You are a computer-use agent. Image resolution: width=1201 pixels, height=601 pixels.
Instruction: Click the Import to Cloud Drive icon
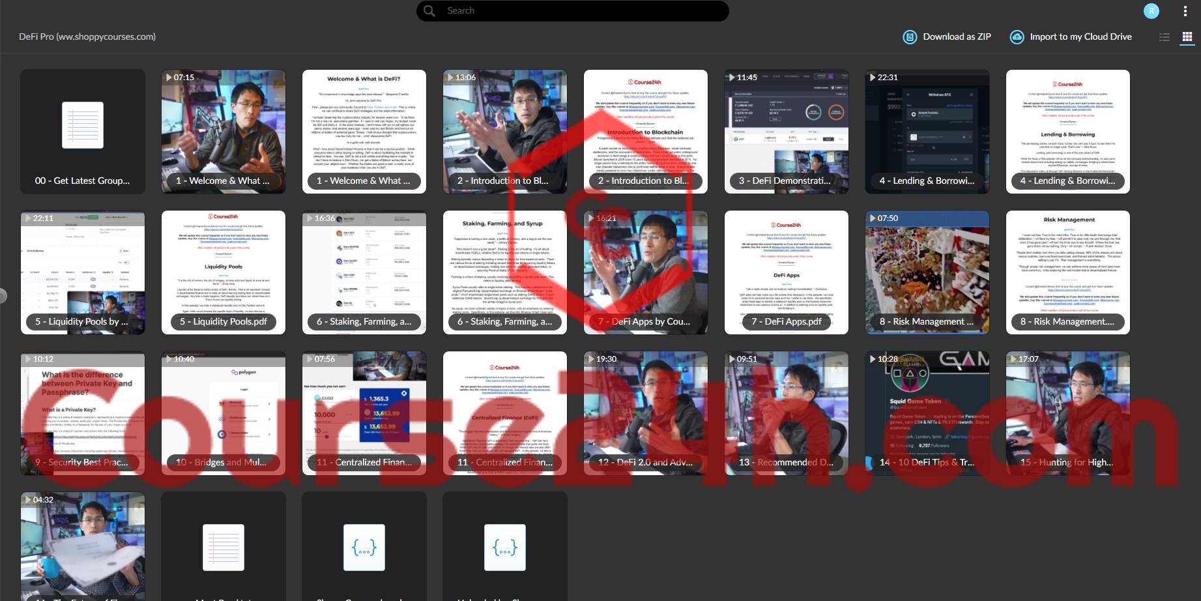click(1017, 37)
